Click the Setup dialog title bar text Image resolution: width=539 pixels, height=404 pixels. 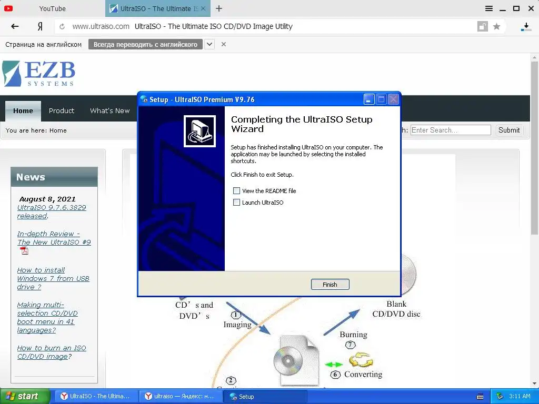click(x=202, y=99)
